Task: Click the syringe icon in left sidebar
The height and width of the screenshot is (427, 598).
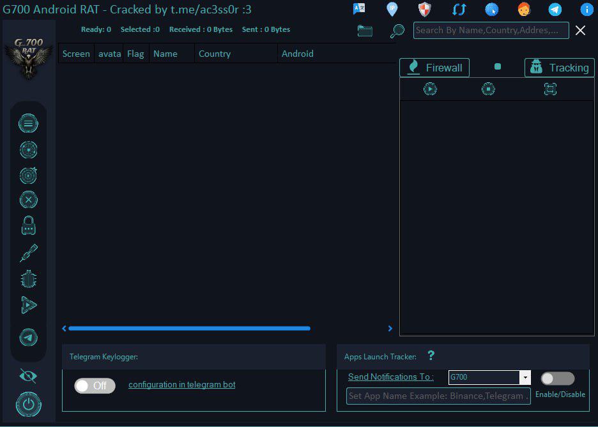Action: (x=28, y=253)
